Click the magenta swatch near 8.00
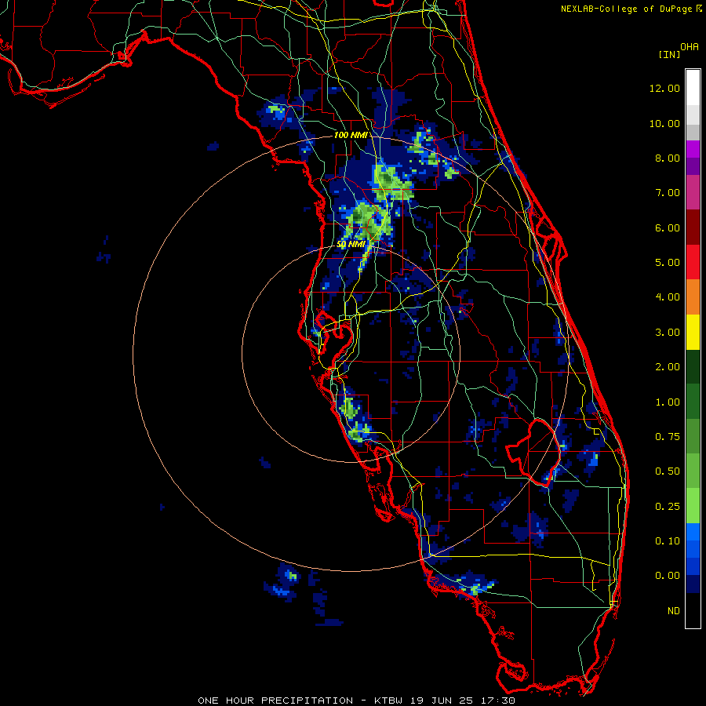This screenshot has height=706, width=706. (x=693, y=149)
